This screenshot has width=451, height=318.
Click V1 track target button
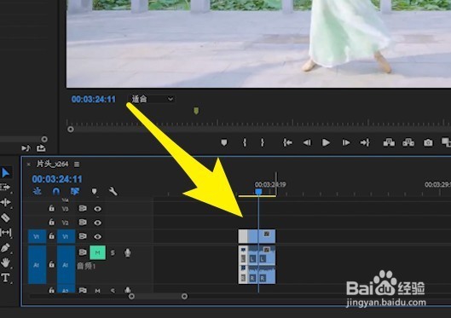tap(66, 236)
